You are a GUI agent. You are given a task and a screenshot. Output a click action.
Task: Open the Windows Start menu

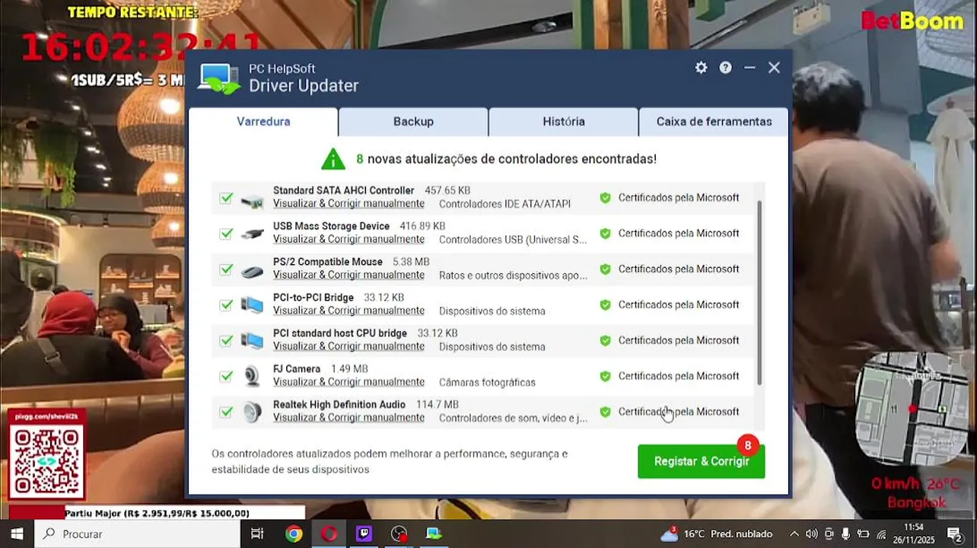[x=17, y=534]
